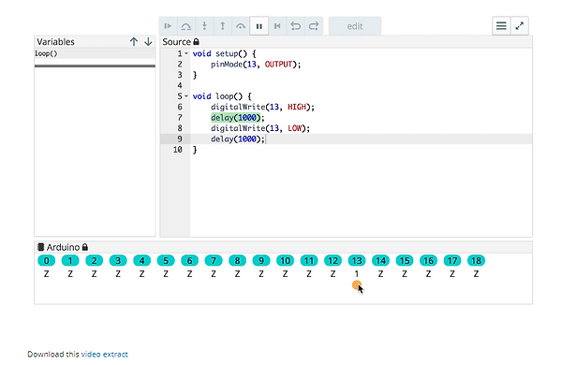Image resolution: width=562 pixels, height=365 pixels.
Task: Click the step over expression icon
Action: [186, 26]
